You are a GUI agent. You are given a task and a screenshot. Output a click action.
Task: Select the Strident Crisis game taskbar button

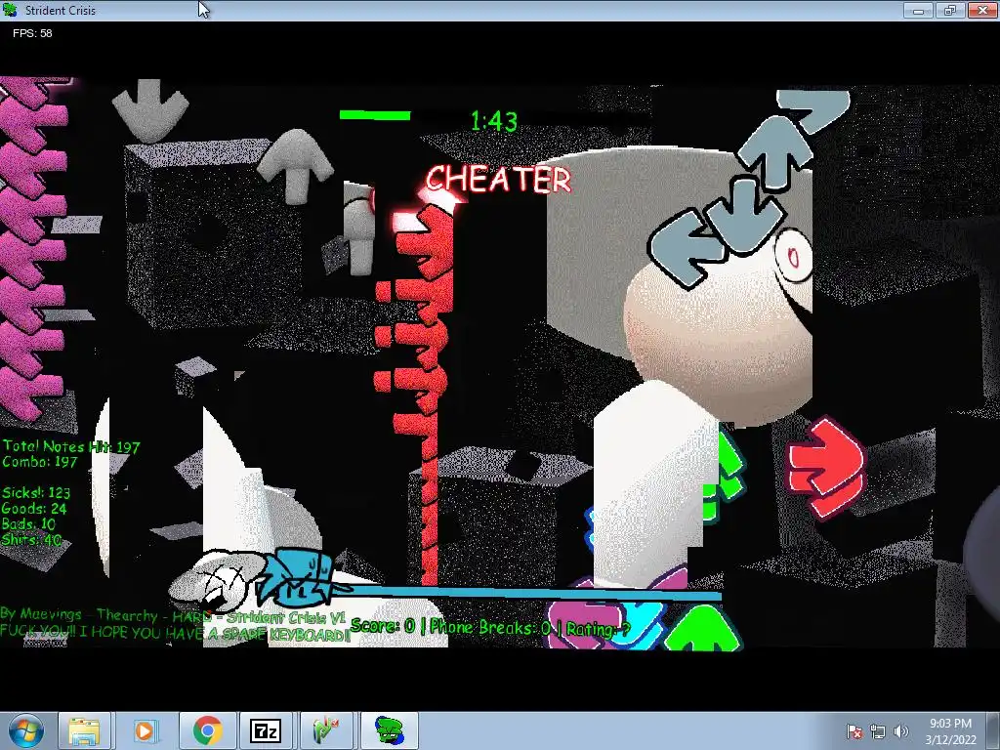pos(389,730)
